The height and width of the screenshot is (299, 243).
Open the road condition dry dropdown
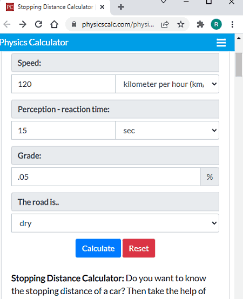point(115,223)
